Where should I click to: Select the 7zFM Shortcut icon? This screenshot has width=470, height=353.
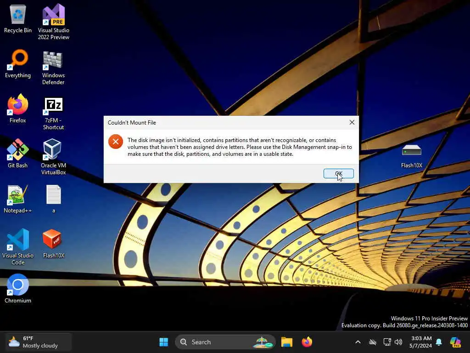[x=53, y=114]
